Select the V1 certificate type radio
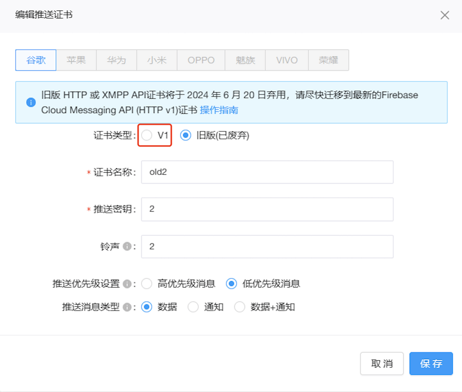Viewport: 462px width, 392px height. tap(146, 136)
